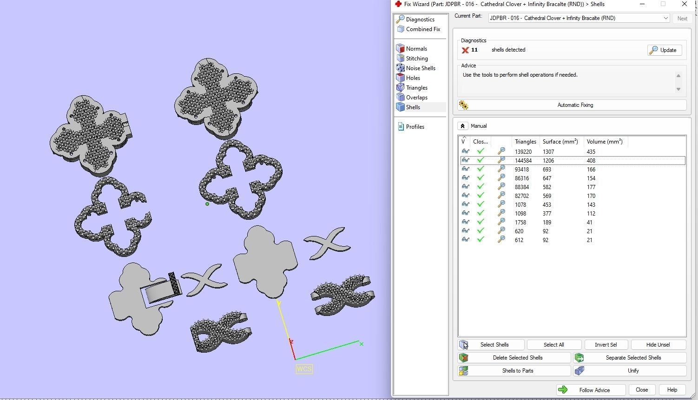Toggle visibility of shell with 88384 triangles

[x=465, y=187]
